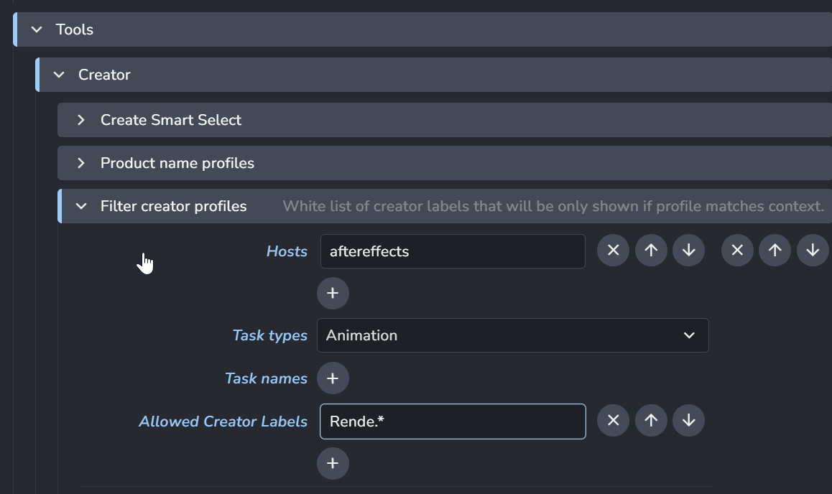Screen dimensions: 832x494
Task: Move the Rende.* label down
Action: [x=688, y=421]
